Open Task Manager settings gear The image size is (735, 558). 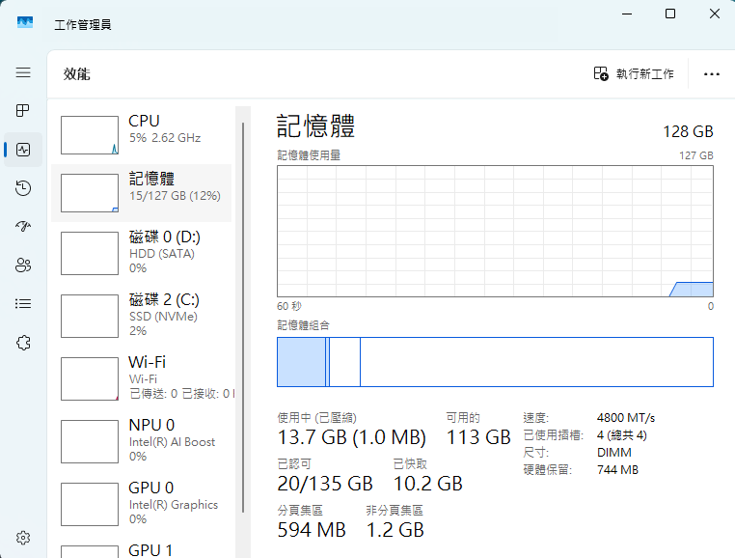coord(23,538)
